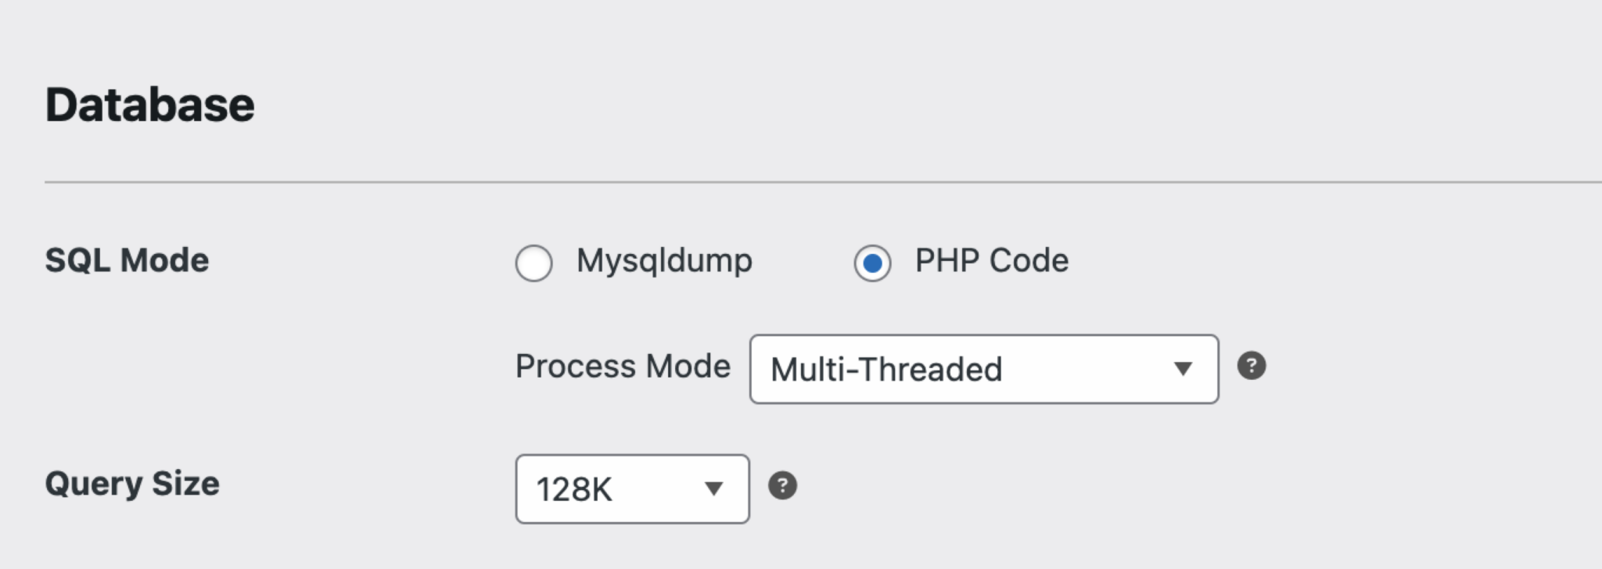This screenshot has width=1602, height=569.
Task: Open the Process Mode dropdown
Action: click(983, 369)
